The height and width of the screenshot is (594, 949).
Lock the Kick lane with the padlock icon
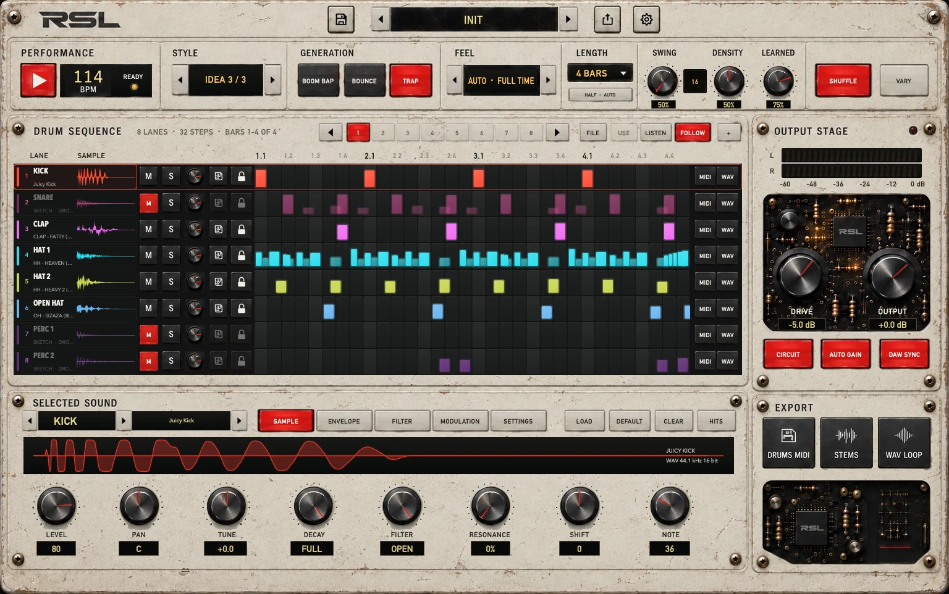(x=242, y=177)
